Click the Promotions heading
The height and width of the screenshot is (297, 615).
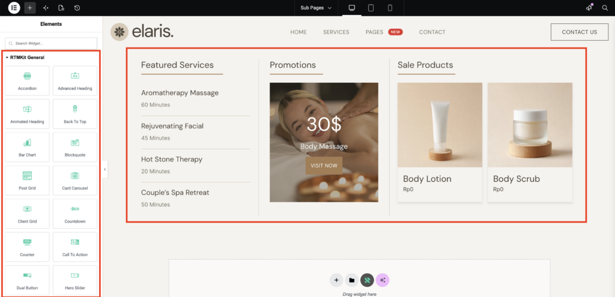coord(292,65)
